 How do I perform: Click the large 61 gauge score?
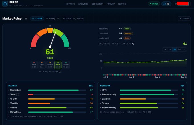(50, 52)
